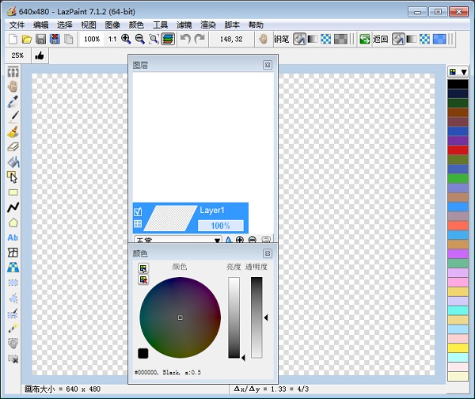The height and width of the screenshot is (399, 475).
Task: Open the 图像 menu
Action: (x=112, y=25)
